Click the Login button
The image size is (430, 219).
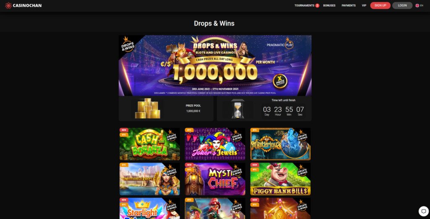pyautogui.click(x=402, y=5)
